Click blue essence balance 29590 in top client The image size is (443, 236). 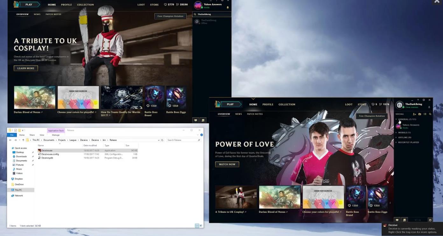click(x=182, y=5)
